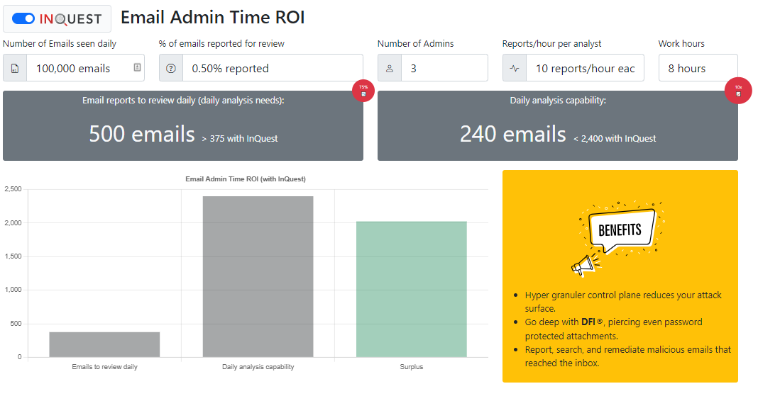Screen dimensions: 758x396
Task: Click the '> 375 with InQuest' text
Action: click(x=240, y=138)
